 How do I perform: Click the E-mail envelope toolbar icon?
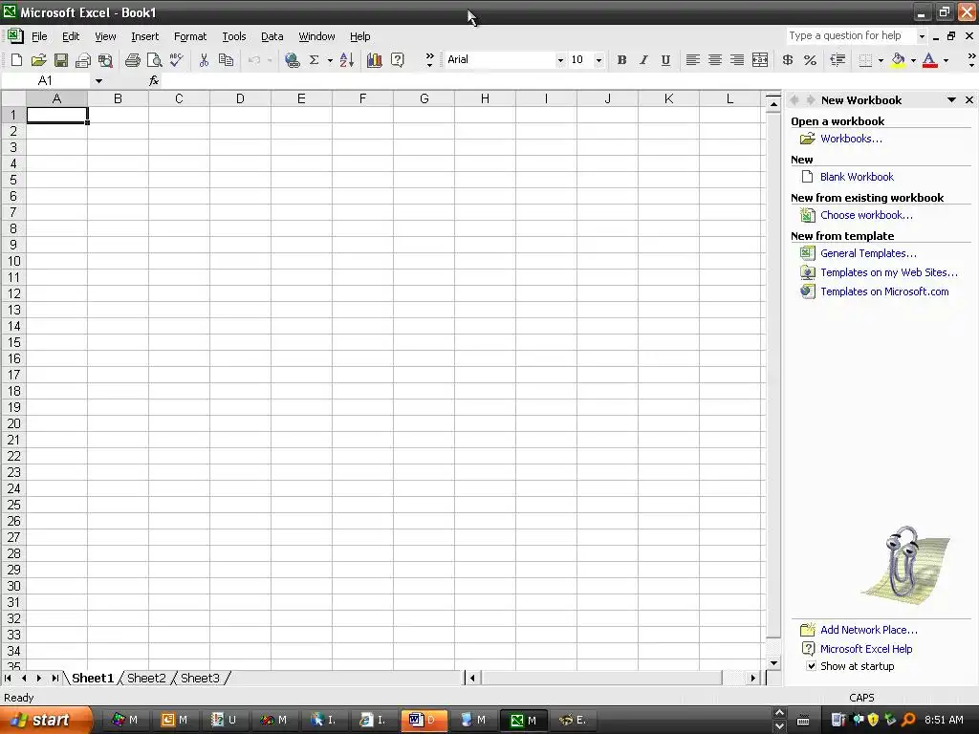[83, 60]
